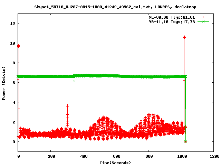
Task: Click the green dip marker near 340 seconds
Action: point(74,81)
